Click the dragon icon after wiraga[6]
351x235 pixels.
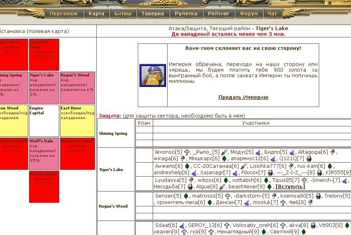[183, 159]
